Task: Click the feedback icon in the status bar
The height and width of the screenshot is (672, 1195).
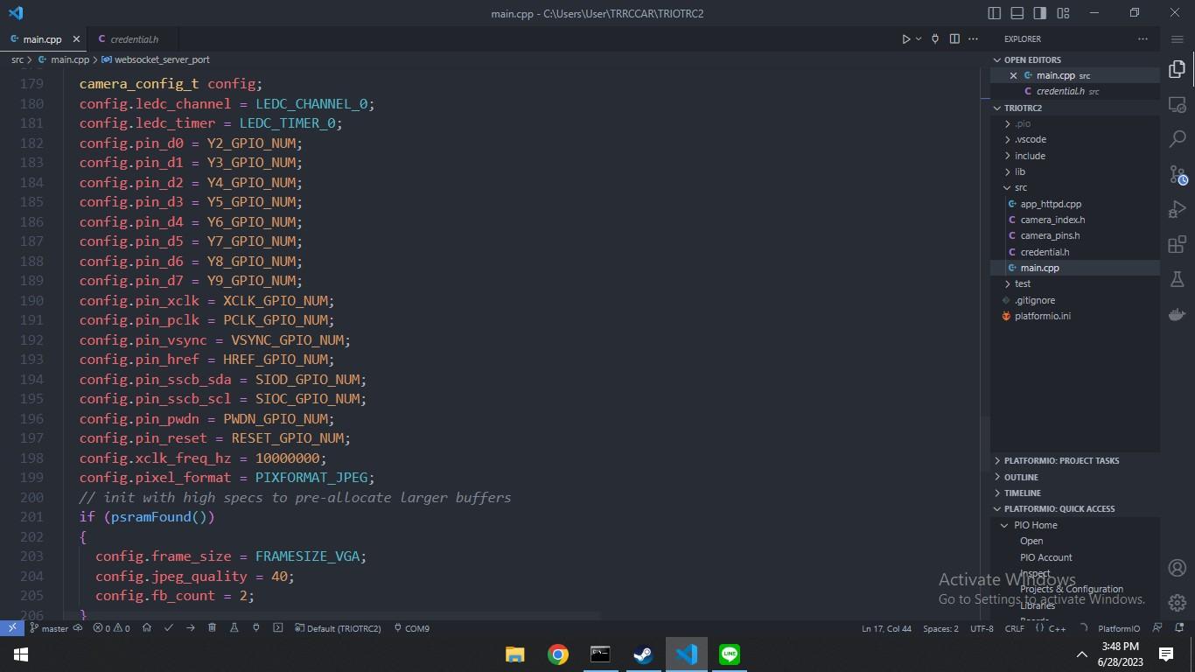Action: click(1157, 628)
